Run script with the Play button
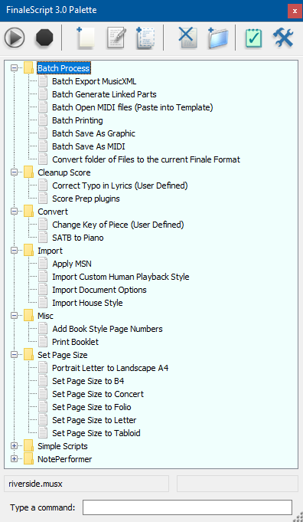Screen dimensions: 303x522 15,38
